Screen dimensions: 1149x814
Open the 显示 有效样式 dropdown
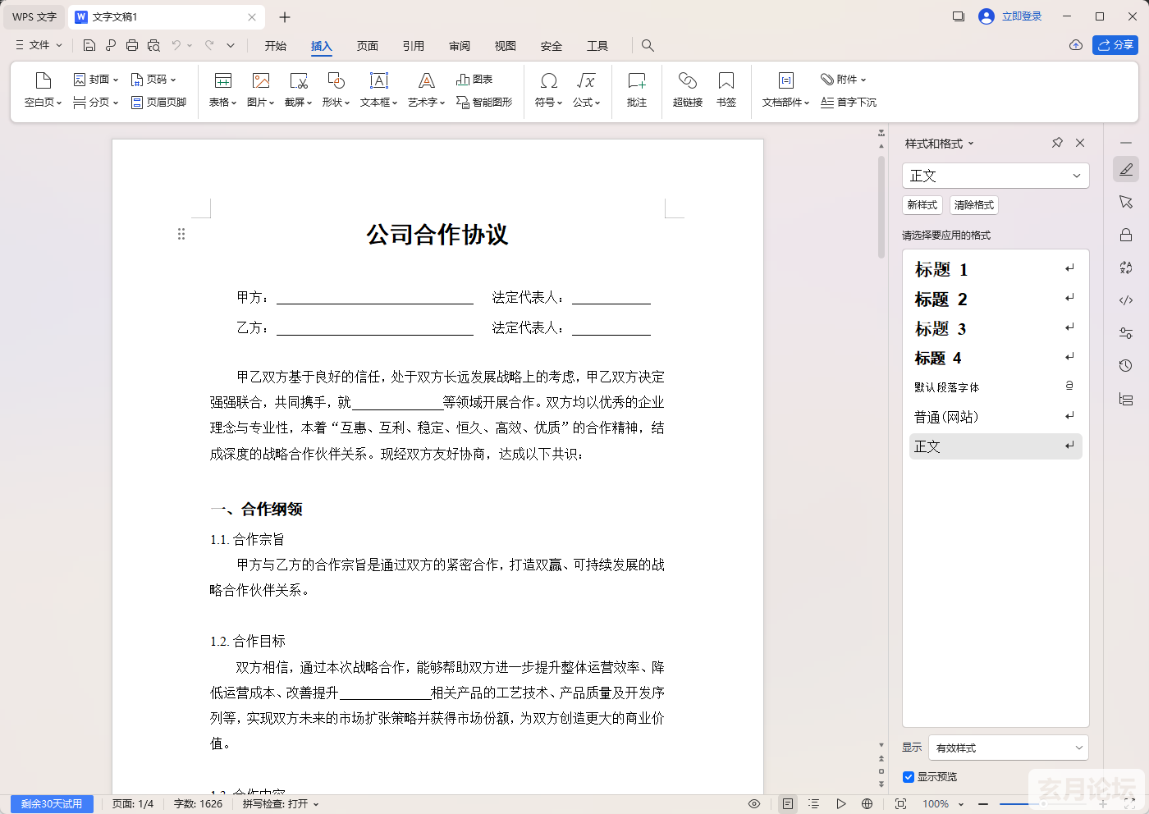(1009, 748)
